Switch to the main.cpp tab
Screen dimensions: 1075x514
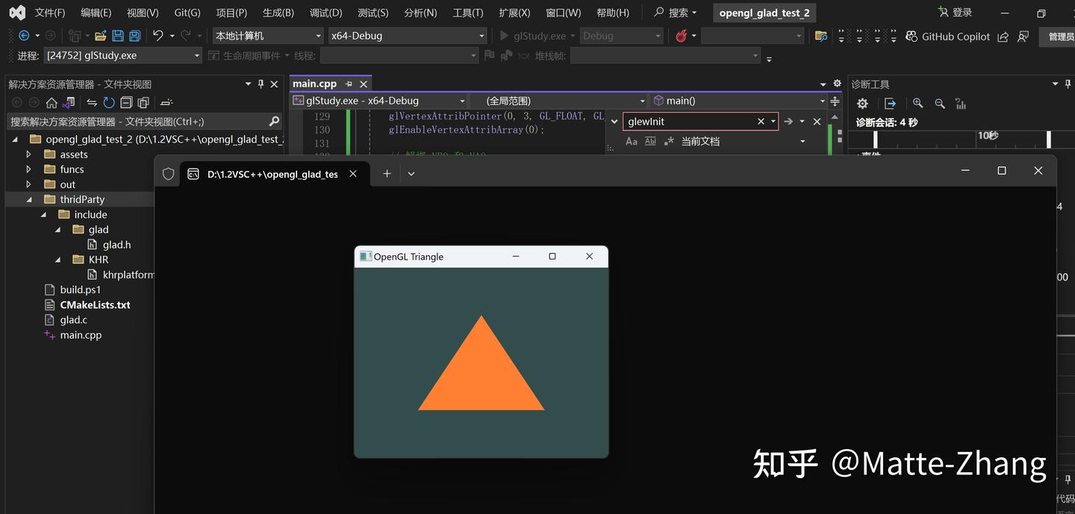pyautogui.click(x=314, y=84)
